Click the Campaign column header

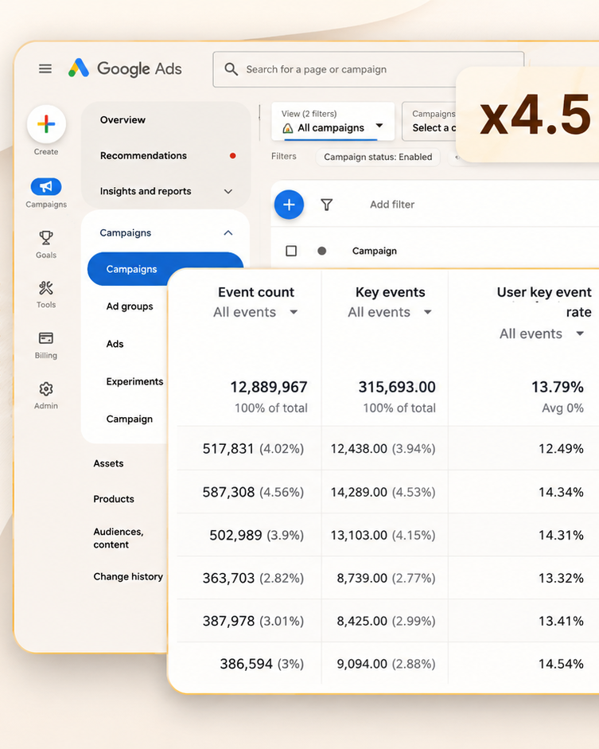[374, 251]
